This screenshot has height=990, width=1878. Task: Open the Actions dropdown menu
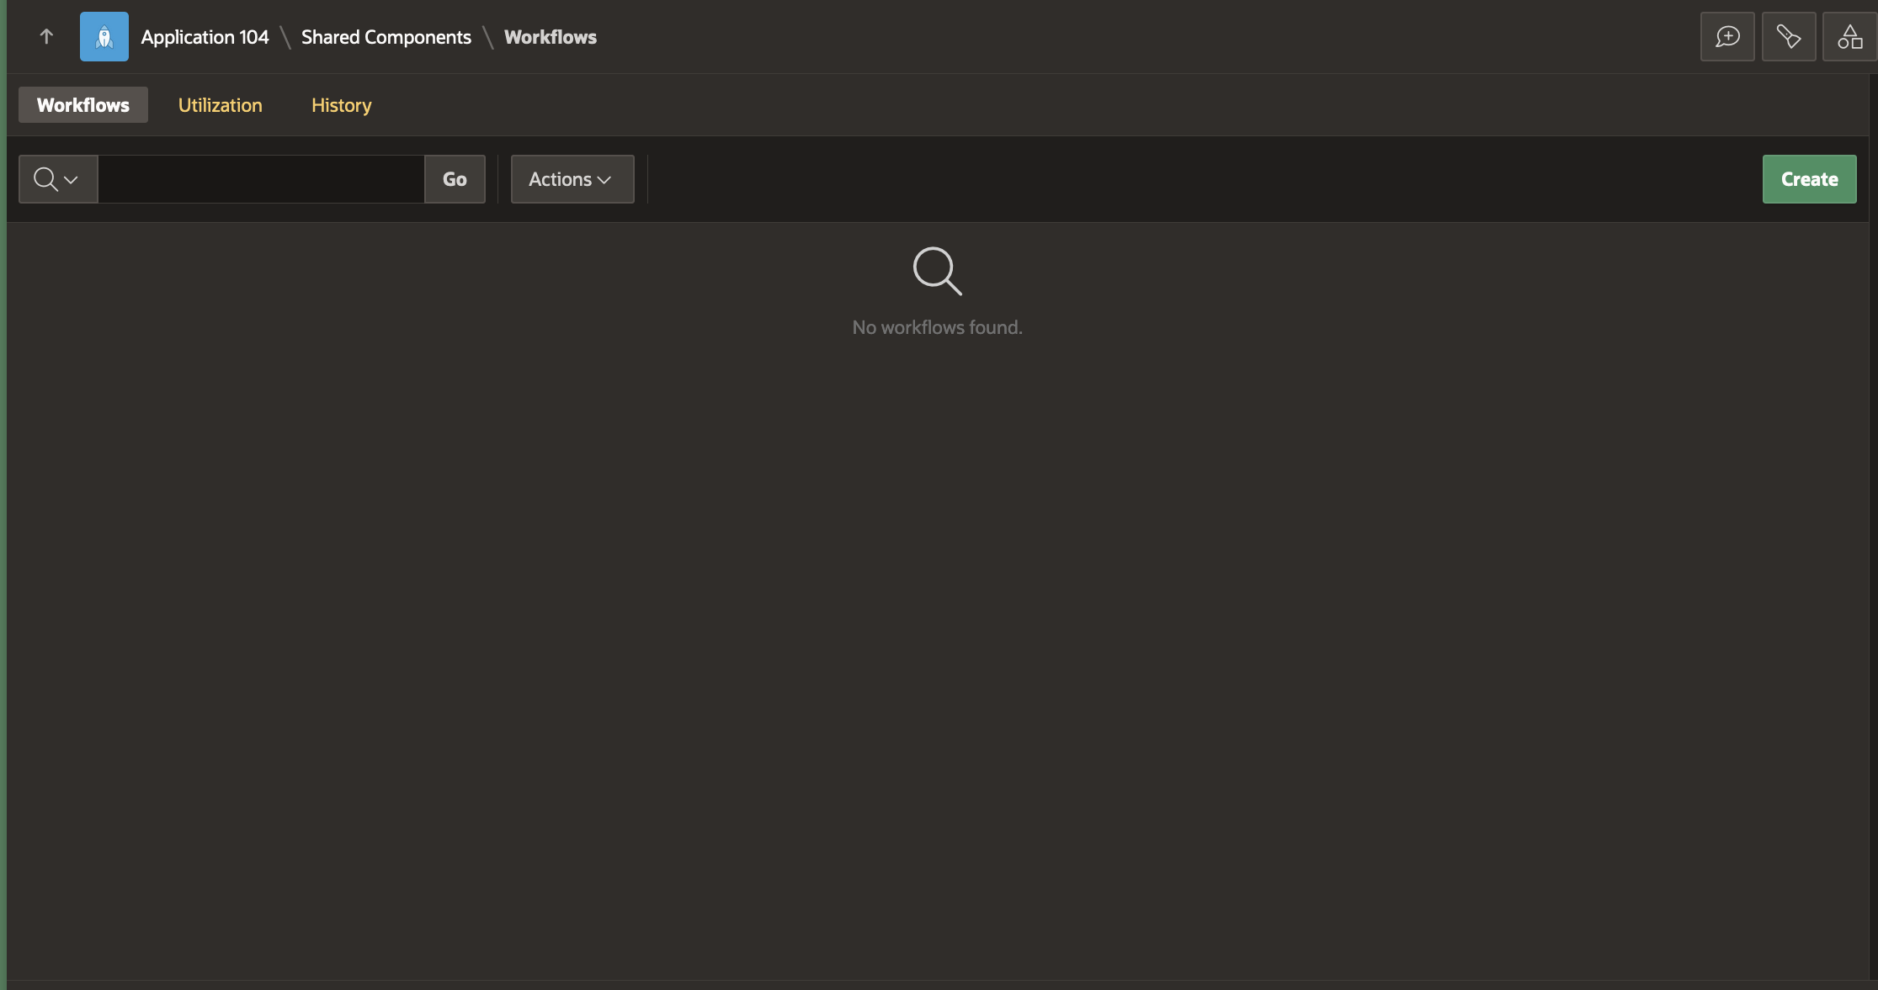(x=572, y=179)
